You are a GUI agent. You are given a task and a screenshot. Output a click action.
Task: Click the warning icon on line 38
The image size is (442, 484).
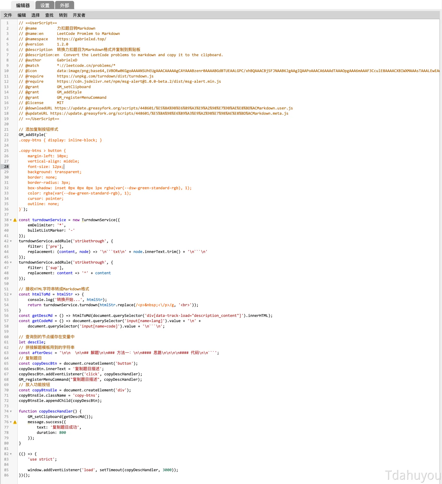coord(15,220)
